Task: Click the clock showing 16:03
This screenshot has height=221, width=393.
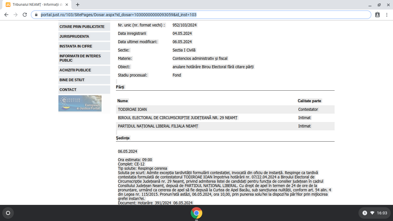Action: coord(382,213)
